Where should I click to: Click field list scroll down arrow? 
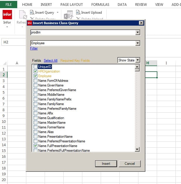pos(137,149)
